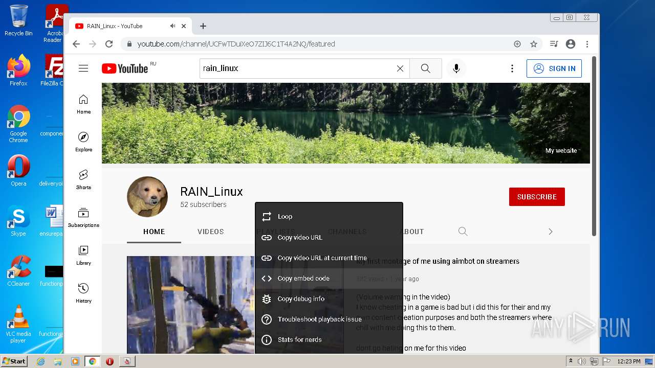
Task: Open the aimbot montage video title
Action: click(438, 261)
